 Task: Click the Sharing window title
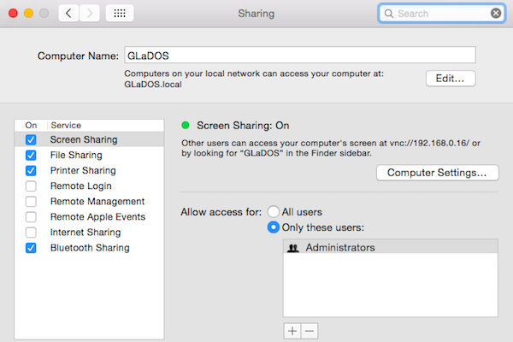pos(256,14)
